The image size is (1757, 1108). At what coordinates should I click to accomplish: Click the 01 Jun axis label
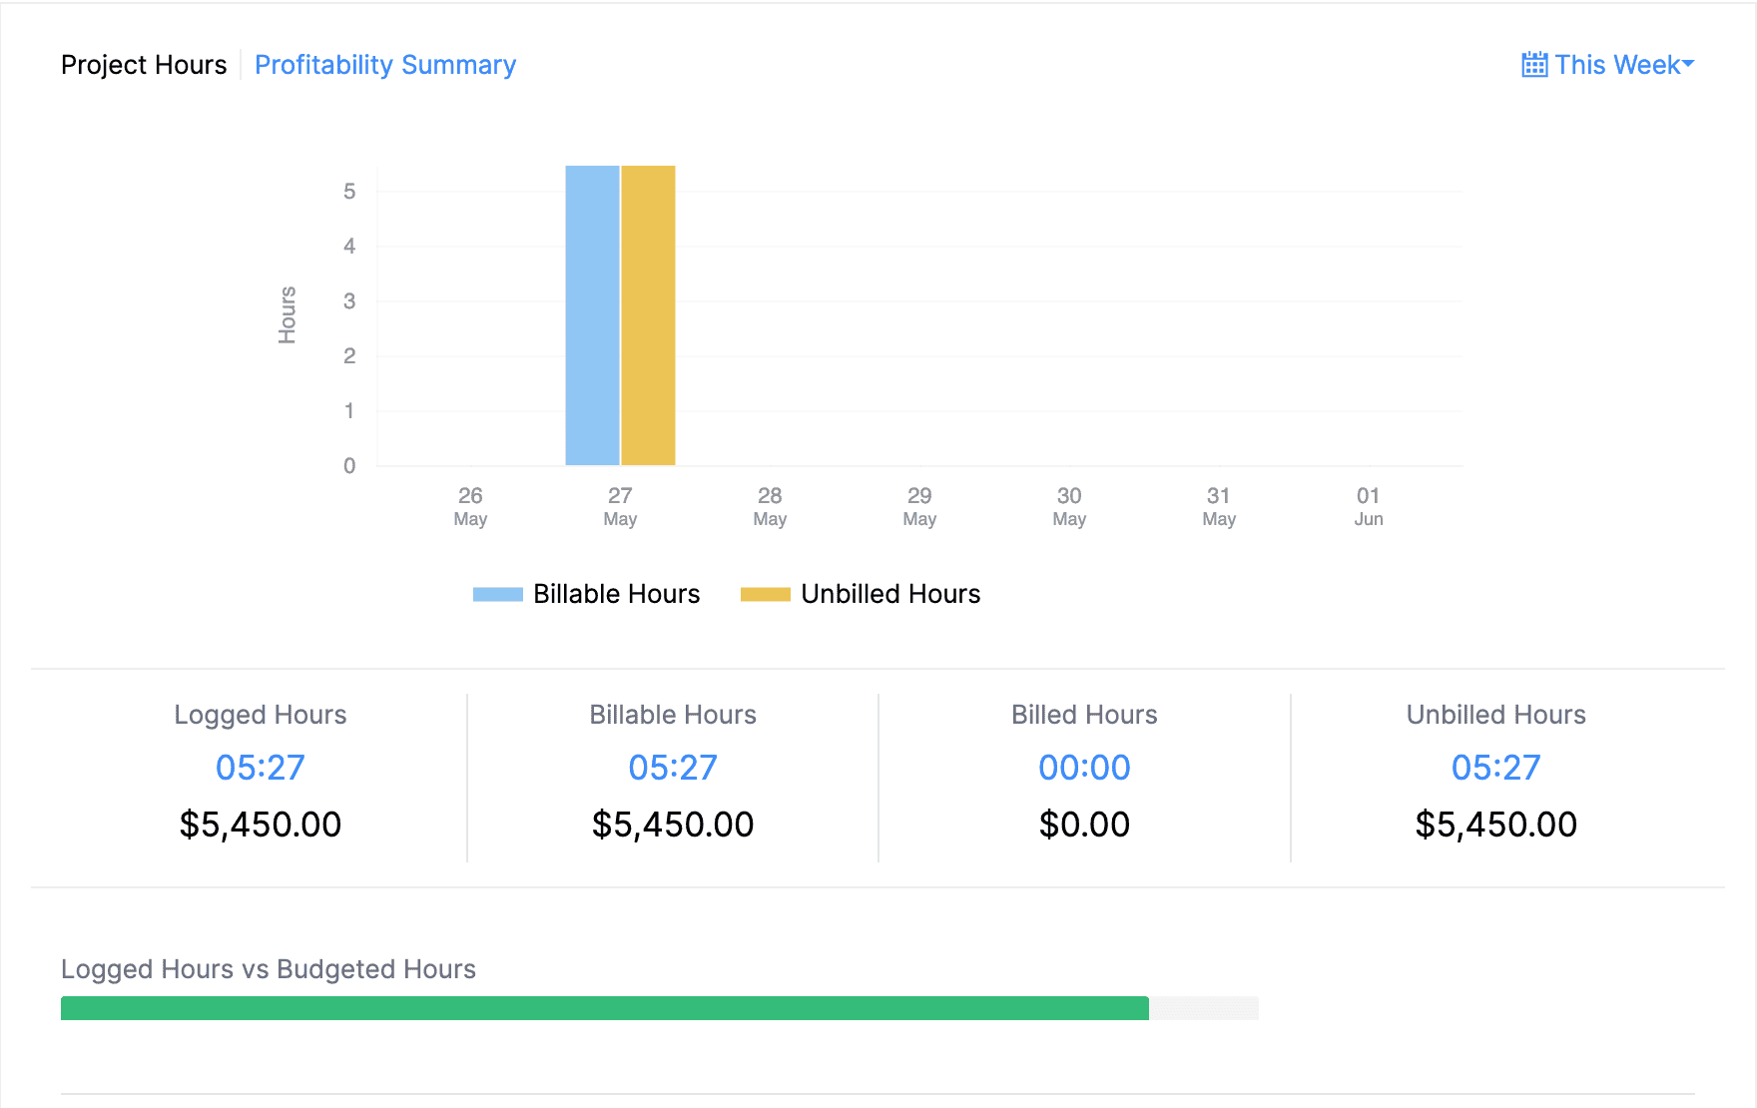[x=1368, y=506]
